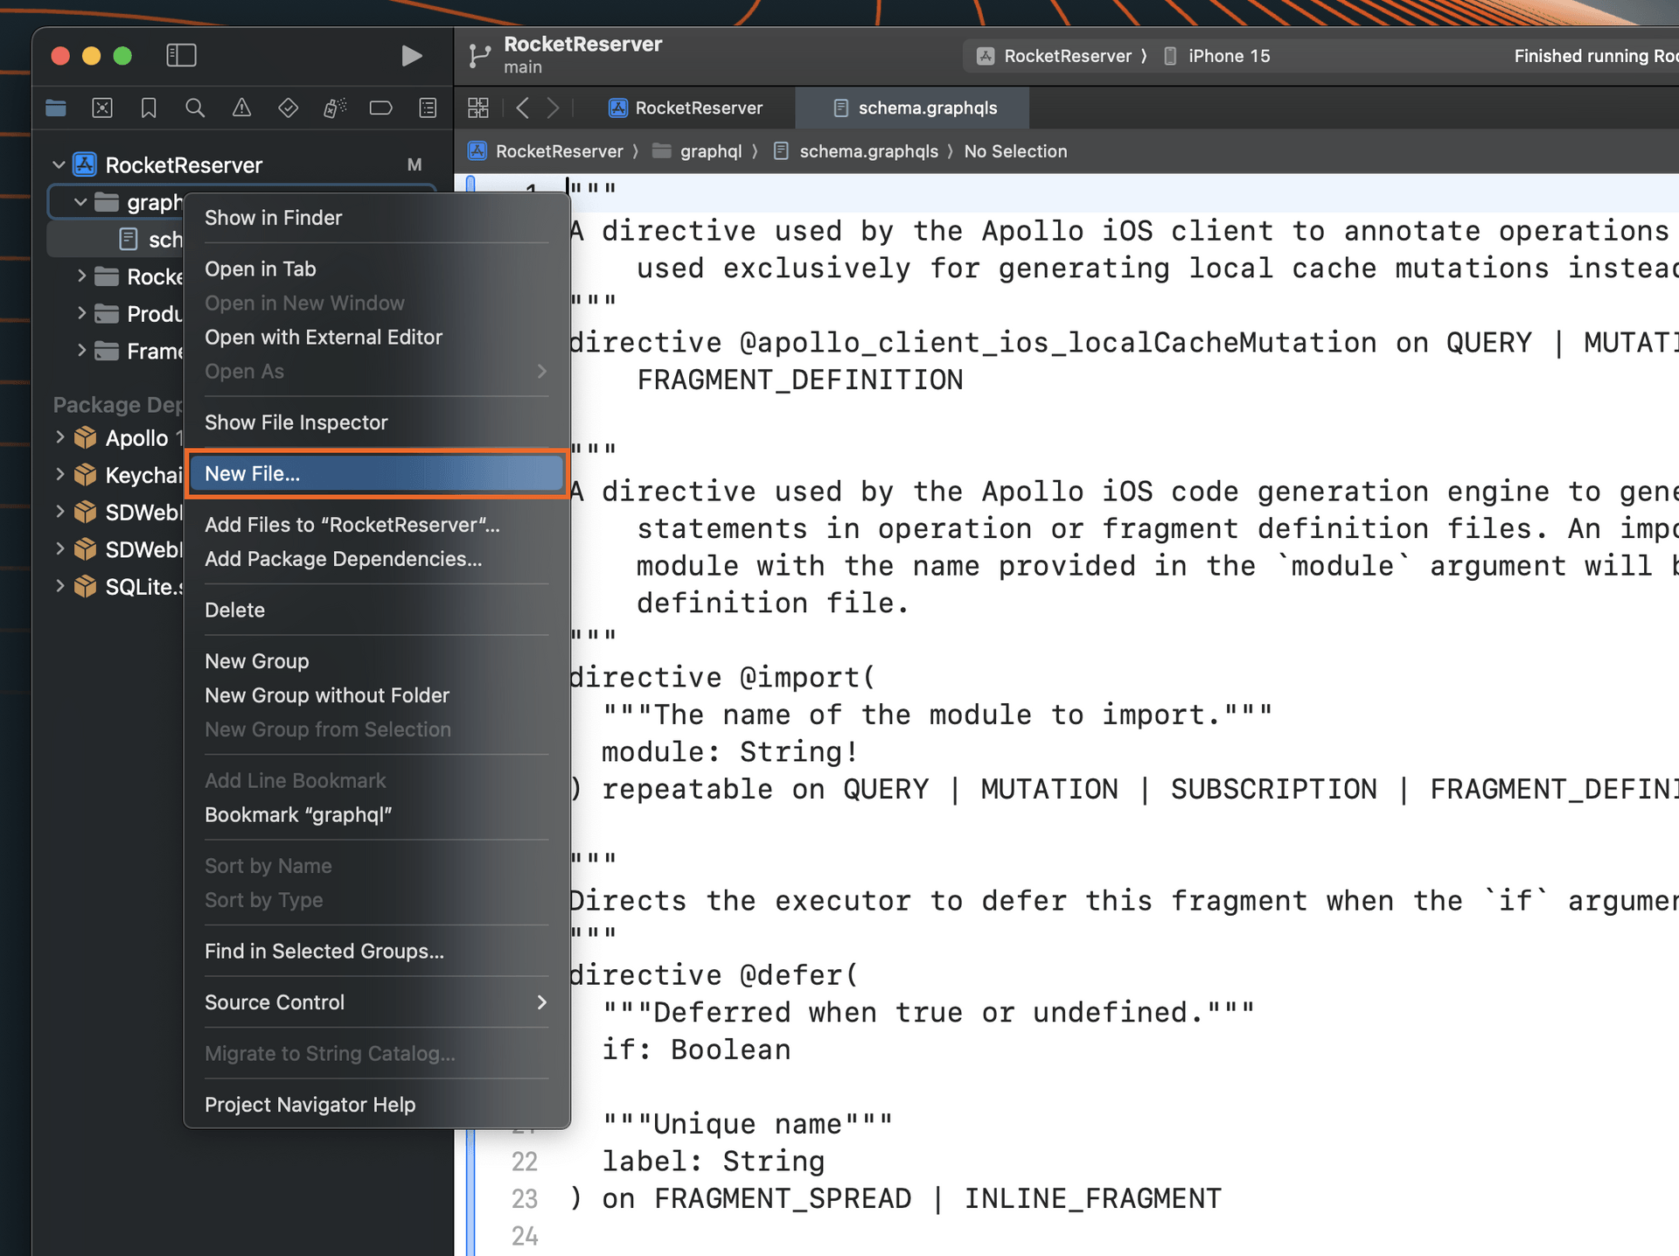Toggle the navigator sidebar visibility
Screen dimensions: 1679x1256
(x=181, y=55)
